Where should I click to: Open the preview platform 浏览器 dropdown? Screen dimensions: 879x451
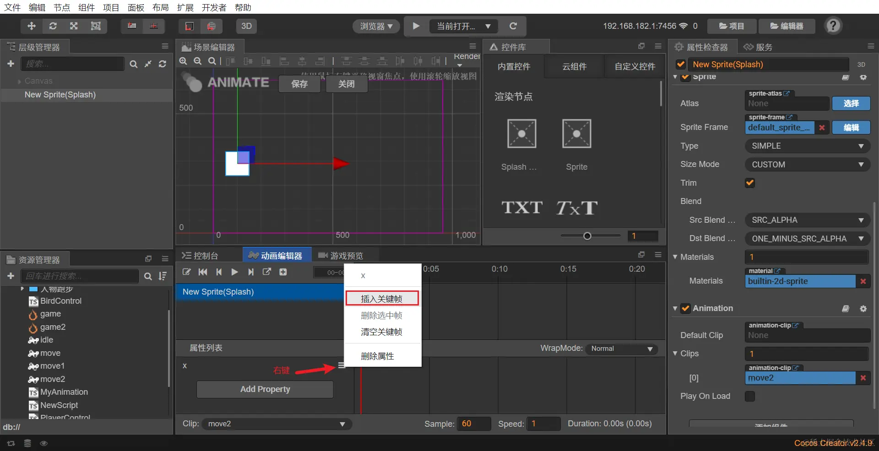coord(376,26)
